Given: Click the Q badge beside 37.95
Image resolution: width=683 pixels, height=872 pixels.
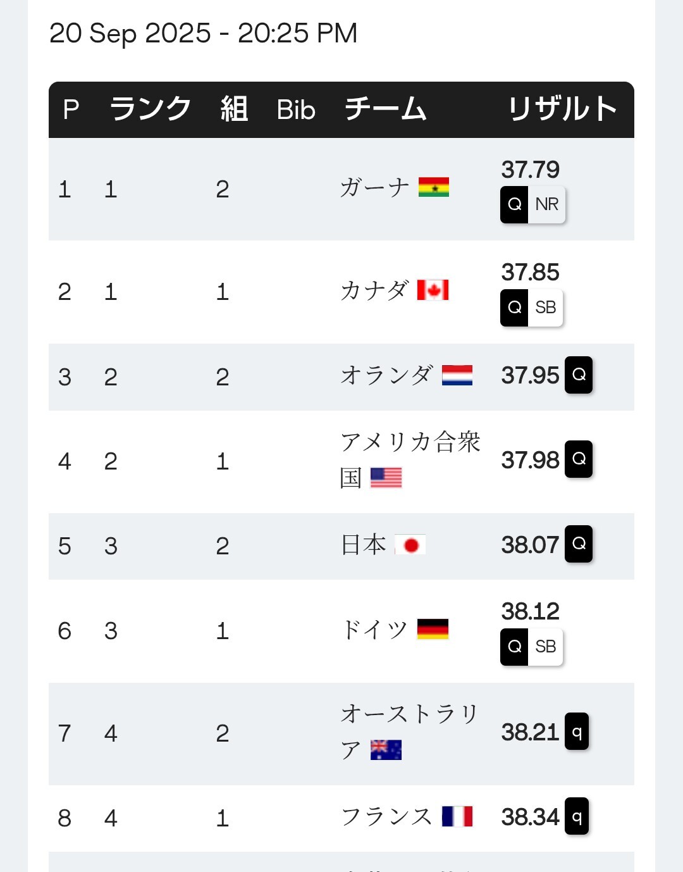Looking at the screenshot, I should click(x=579, y=375).
